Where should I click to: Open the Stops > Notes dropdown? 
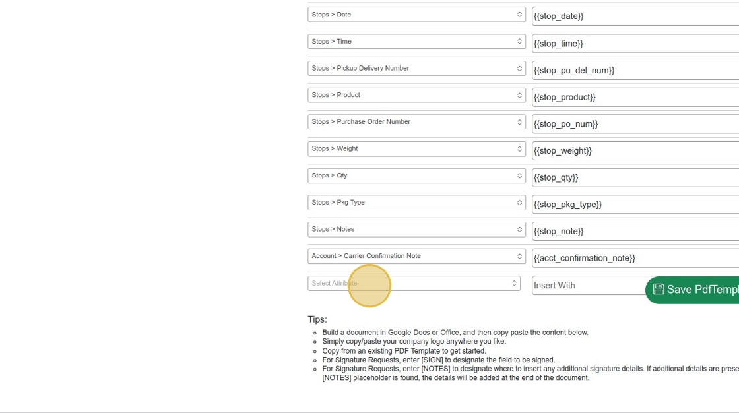pos(416,230)
